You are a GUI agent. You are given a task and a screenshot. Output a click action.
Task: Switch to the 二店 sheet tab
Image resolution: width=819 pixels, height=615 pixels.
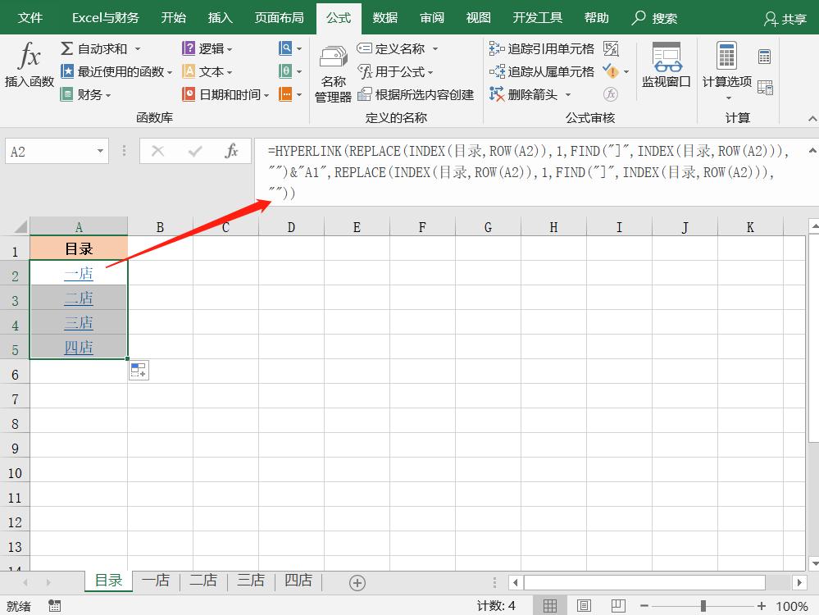pos(202,579)
